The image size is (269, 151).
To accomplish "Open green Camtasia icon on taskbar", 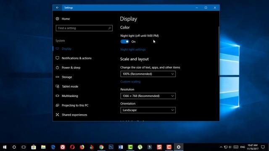I will tap(130, 147).
